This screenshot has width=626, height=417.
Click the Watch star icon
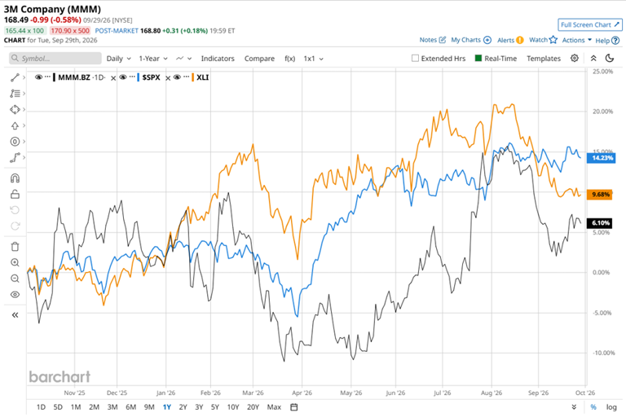553,40
